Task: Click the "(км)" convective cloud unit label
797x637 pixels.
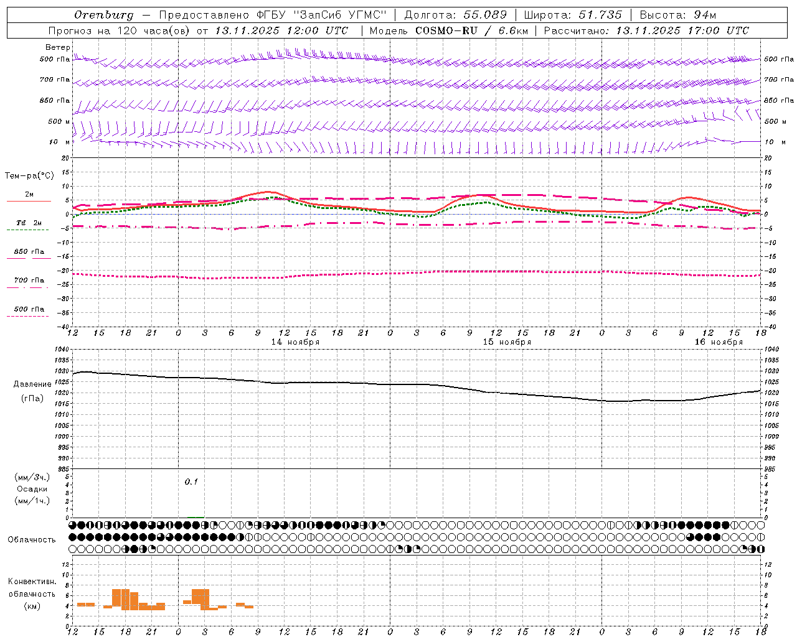Action: click(33, 605)
